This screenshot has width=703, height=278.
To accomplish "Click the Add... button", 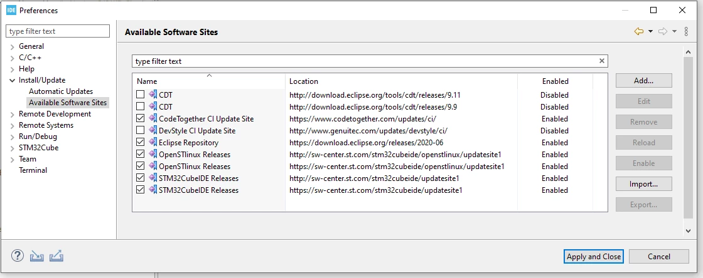I will click(644, 80).
